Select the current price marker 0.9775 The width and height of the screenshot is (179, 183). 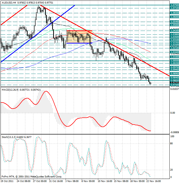(x=174, y=83)
